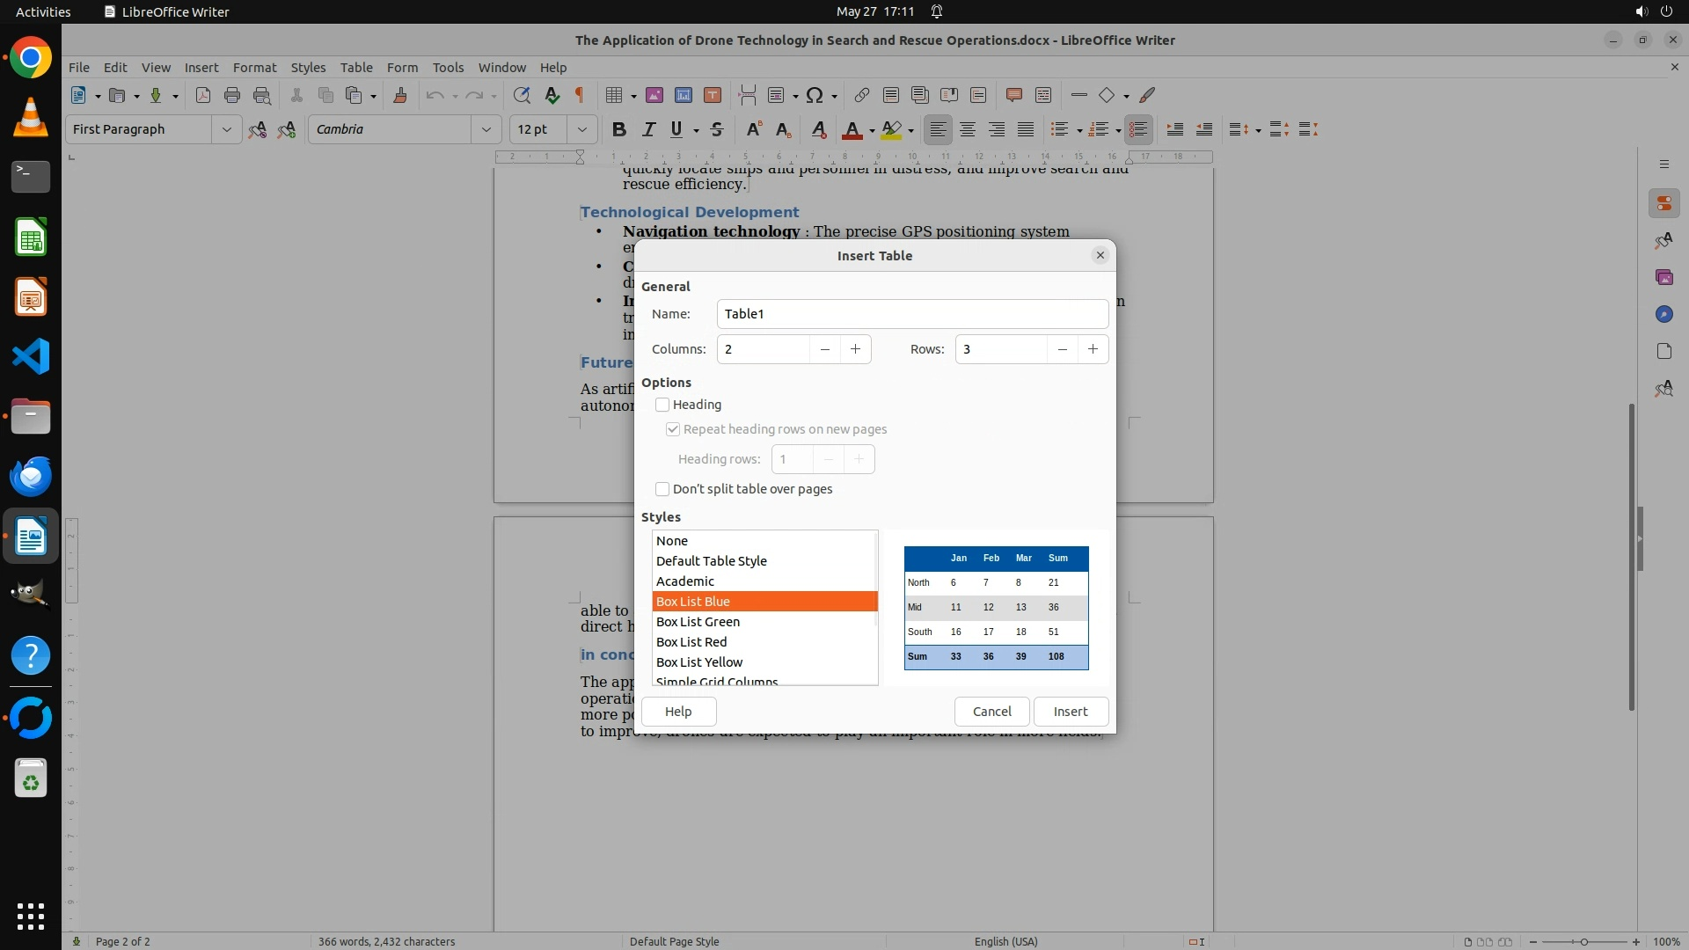The height and width of the screenshot is (950, 1689).
Task: Toggle Repeat heading rows on new pages
Action: coord(673,429)
